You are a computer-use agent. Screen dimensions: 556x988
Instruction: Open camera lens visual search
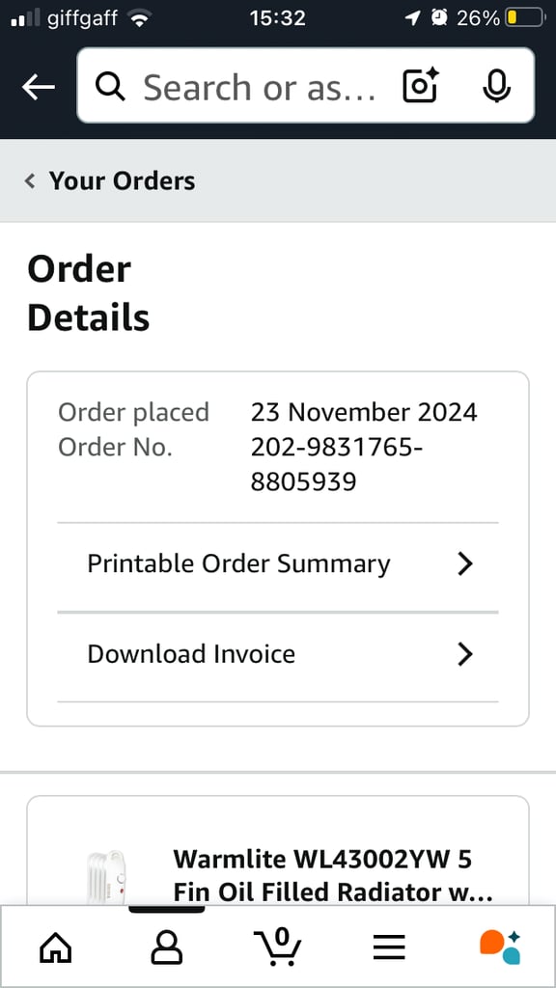pyautogui.click(x=420, y=86)
